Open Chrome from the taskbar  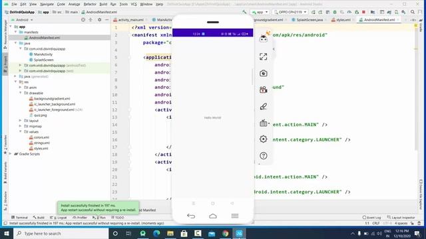[x=225, y=233]
